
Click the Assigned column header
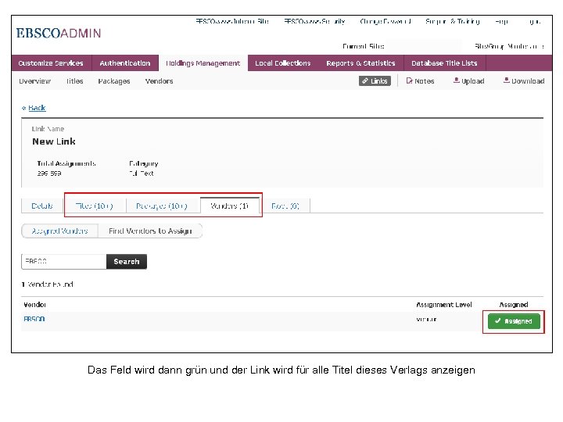point(514,305)
